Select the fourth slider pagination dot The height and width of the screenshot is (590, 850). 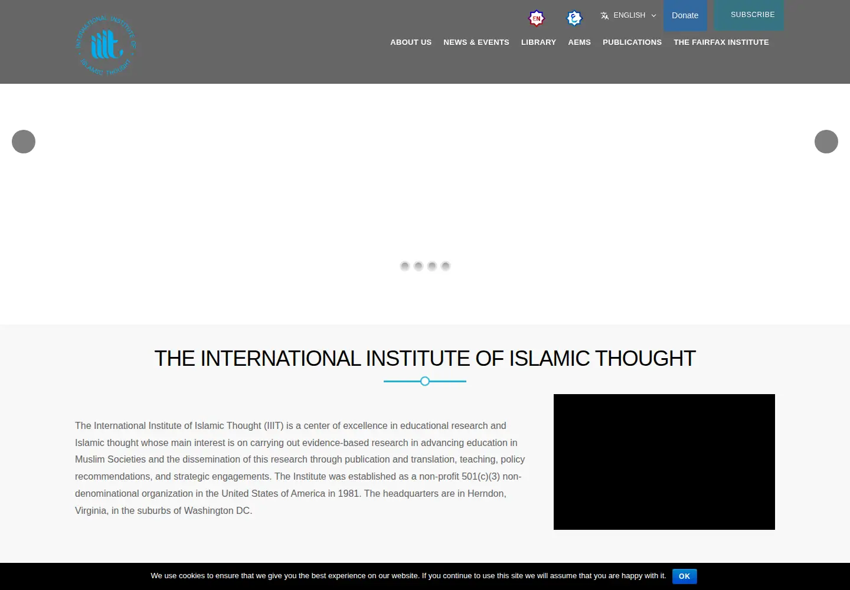(x=446, y=266)
